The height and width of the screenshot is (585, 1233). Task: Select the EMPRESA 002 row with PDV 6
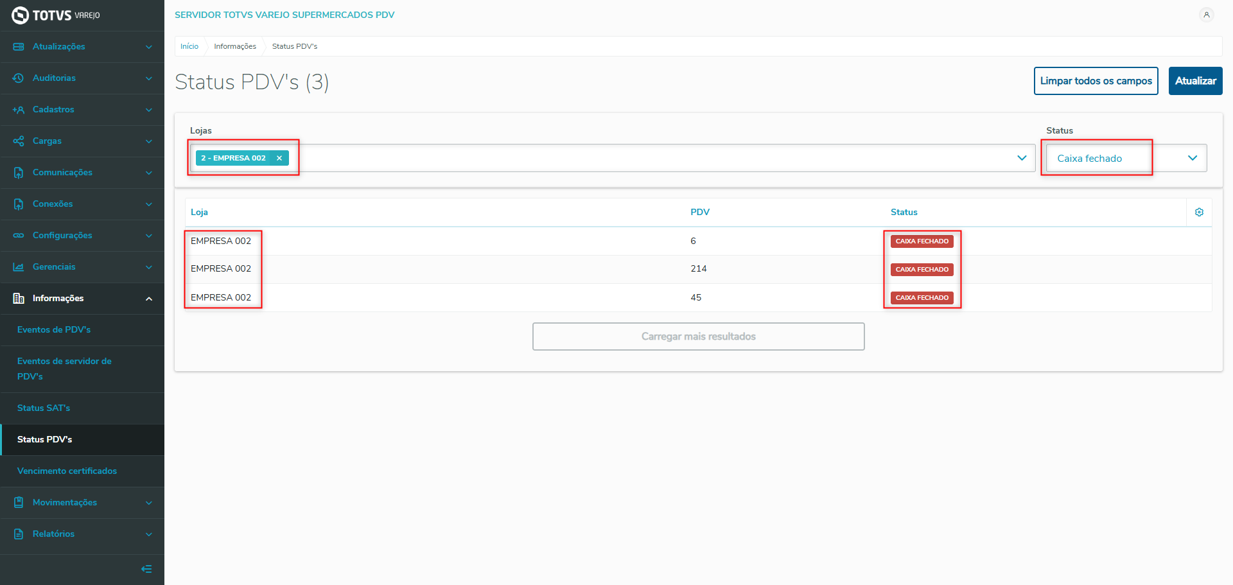pos(699,241)
